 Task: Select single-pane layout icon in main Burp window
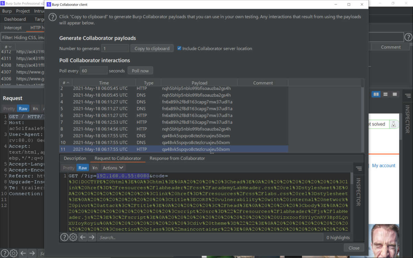pos(395,94)
